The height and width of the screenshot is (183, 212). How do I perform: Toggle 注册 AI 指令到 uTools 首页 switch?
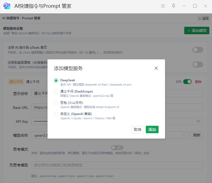(x=198, y=50)
